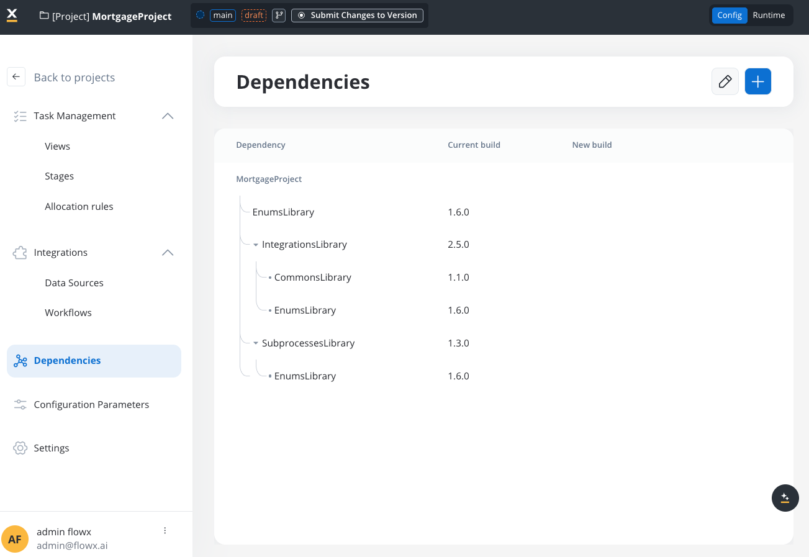Click the Integrations puzzle icon
Screen dimensions: 809x557
click(x=20, y=253)
